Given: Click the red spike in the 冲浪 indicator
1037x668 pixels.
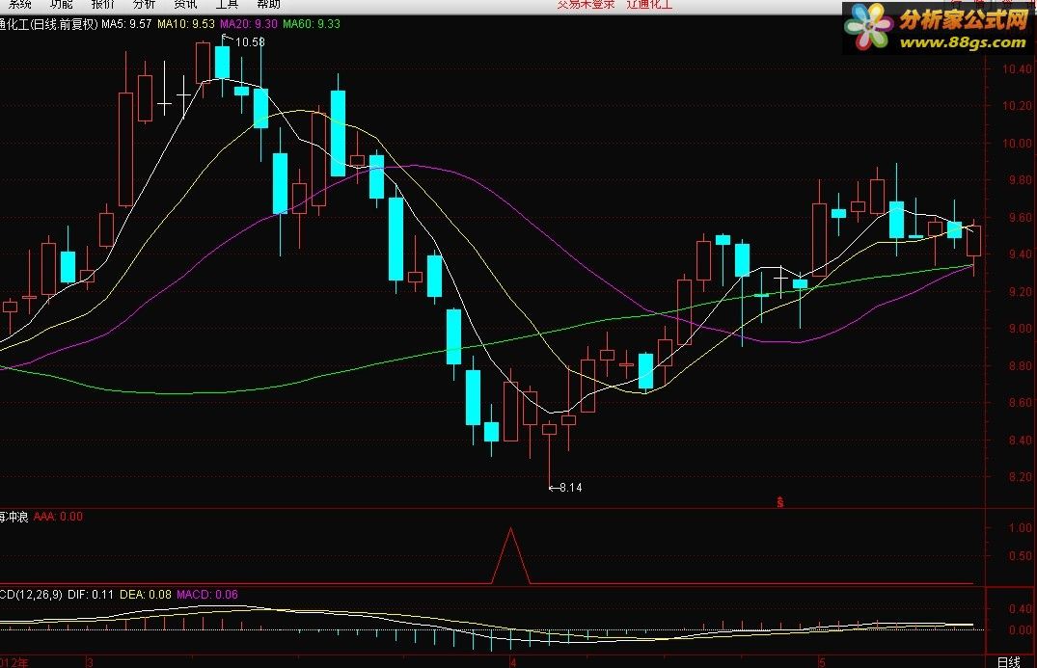Looking at the screenshot, I should pyautogui.click(x=510, y=556).
